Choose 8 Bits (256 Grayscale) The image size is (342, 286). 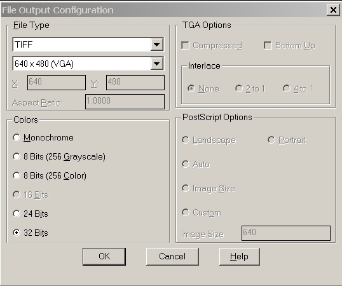[17, 156]
